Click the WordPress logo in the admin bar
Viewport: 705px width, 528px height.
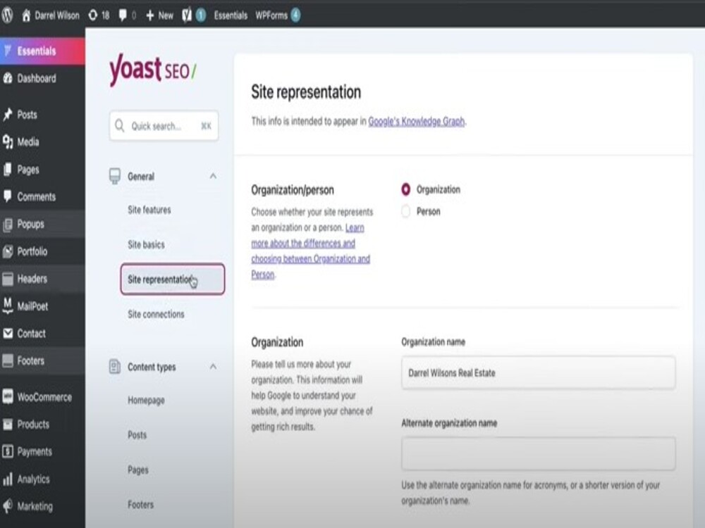pyautogui.click(x=7, y=15)
